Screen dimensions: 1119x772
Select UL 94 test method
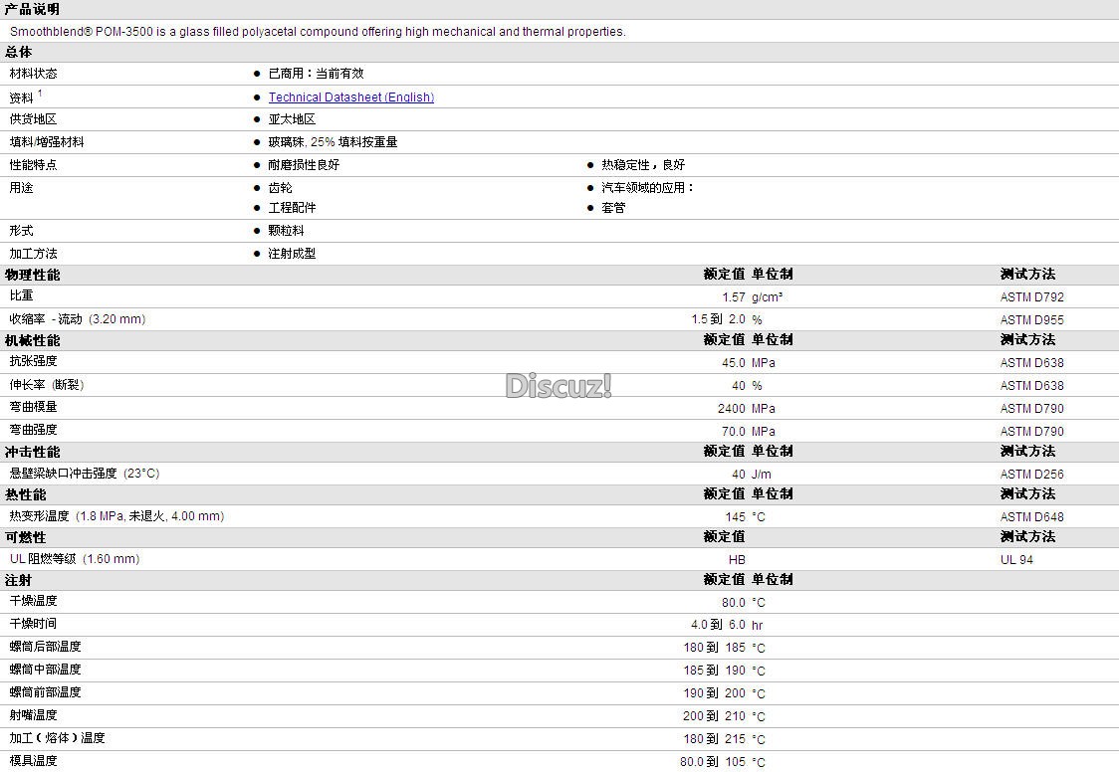coord(1016,559)
